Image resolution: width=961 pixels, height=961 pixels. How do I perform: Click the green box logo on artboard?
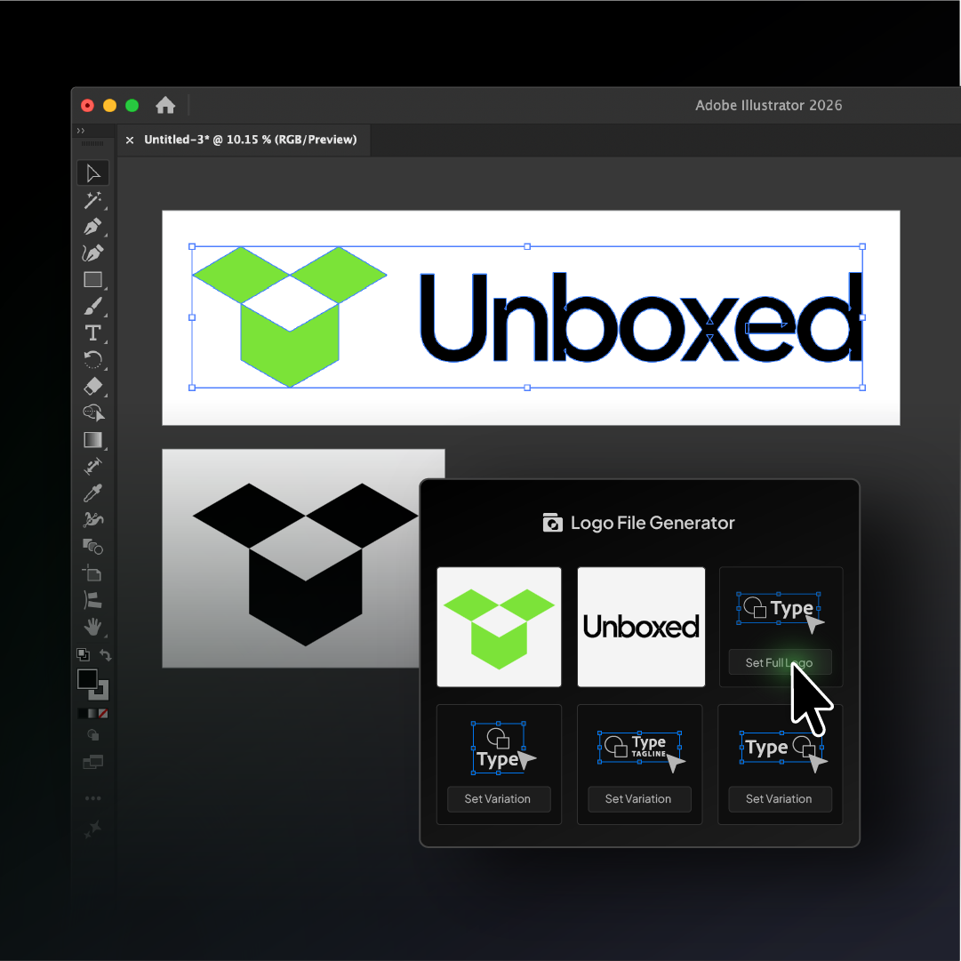pos(289,316)
